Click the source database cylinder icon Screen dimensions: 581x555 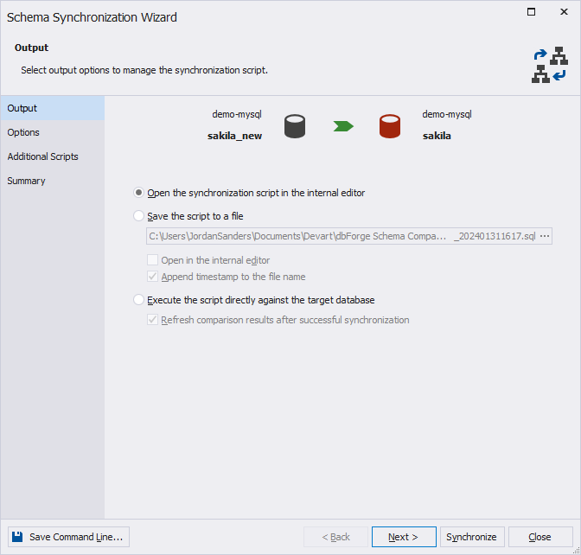pyautogui.click(x=295, y=126)
